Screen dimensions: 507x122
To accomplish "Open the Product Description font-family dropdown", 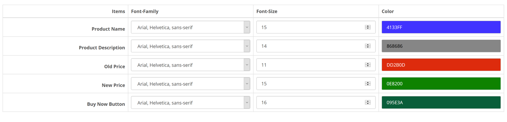I will click(190, 46).
